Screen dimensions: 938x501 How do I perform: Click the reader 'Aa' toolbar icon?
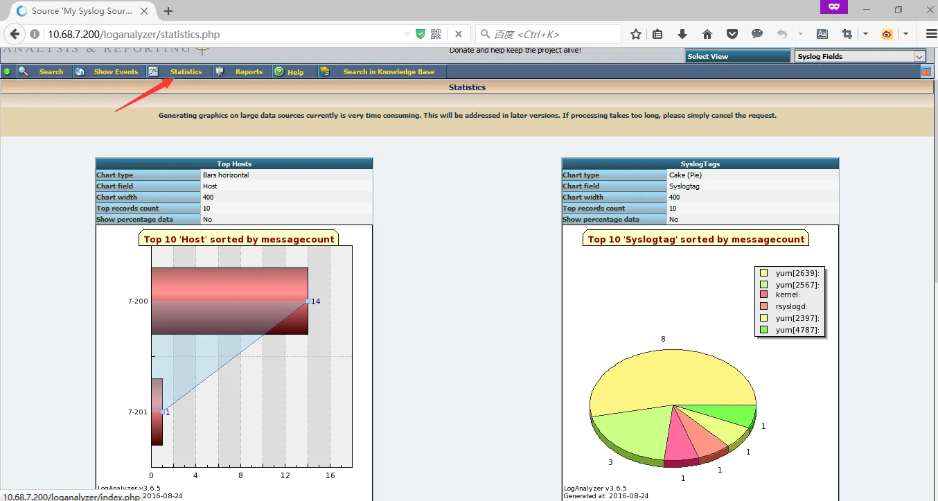(822, 34)
